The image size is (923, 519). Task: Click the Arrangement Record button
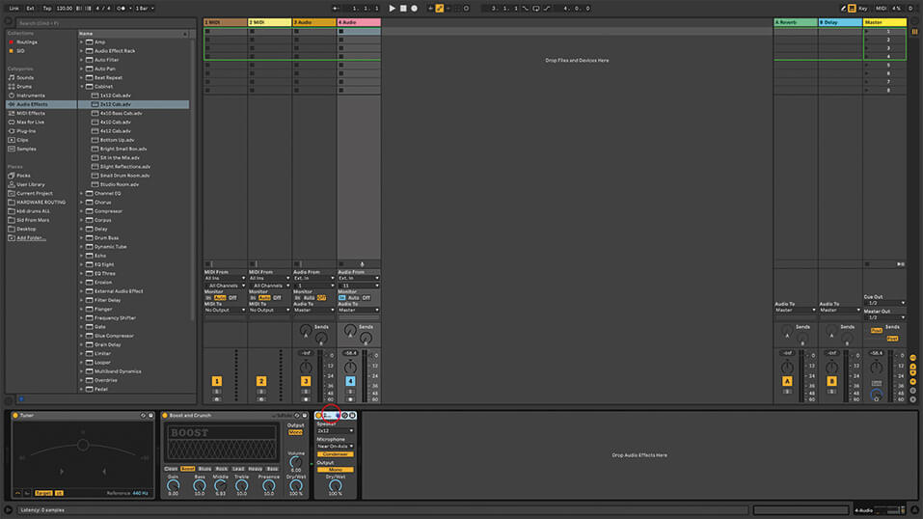tap(415, 9)
